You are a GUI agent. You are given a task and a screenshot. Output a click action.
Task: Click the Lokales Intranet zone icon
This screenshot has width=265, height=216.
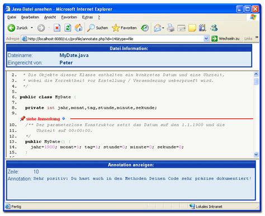192,206
